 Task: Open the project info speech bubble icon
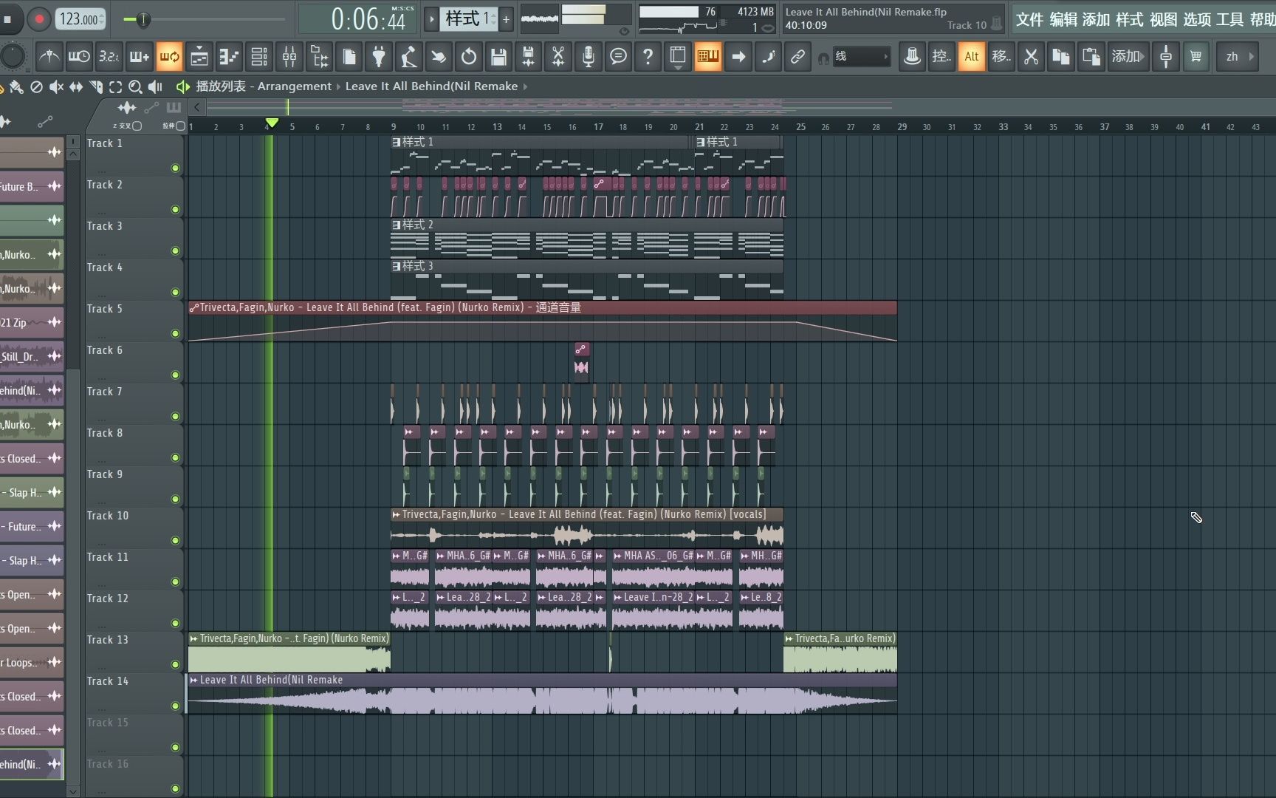click(x=618, y=56)
